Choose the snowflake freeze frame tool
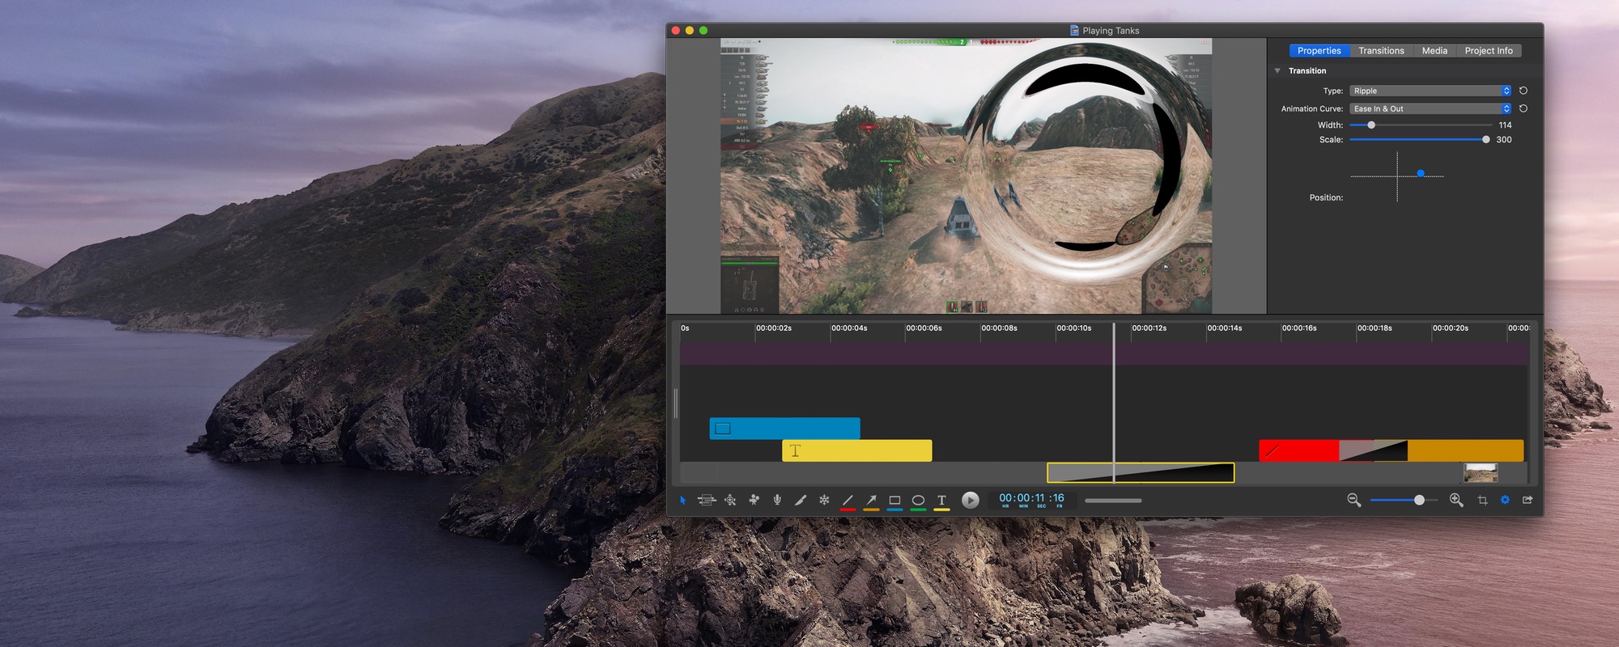The width and height of the screenshot is (1619, 647). (x=824, y=500)
